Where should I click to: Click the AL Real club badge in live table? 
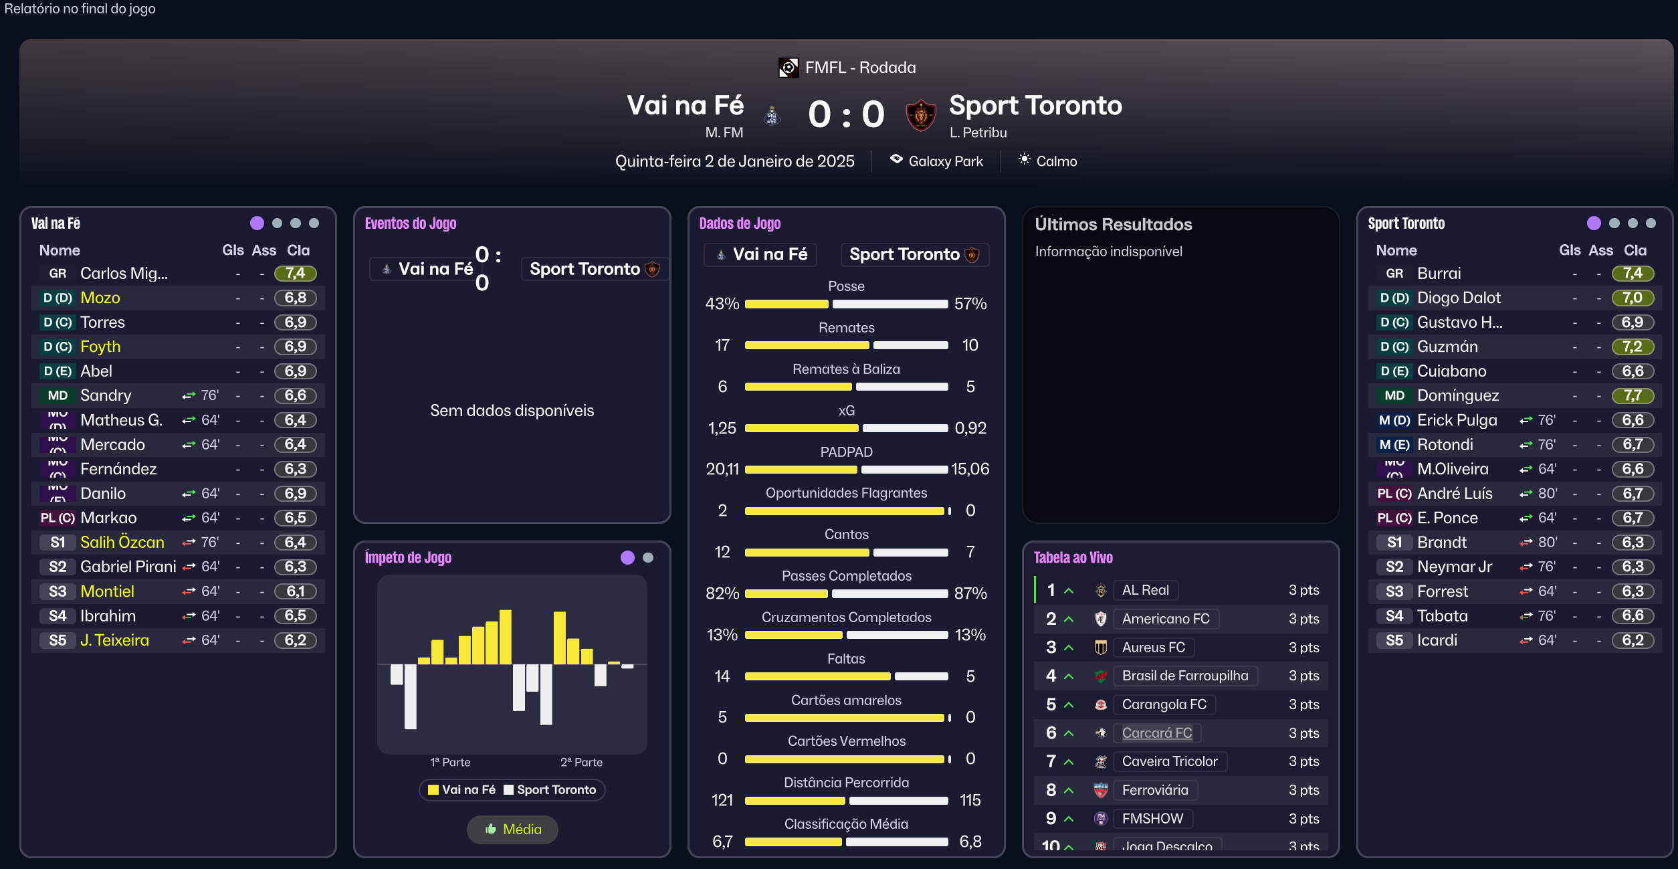tap(1100, 590)
